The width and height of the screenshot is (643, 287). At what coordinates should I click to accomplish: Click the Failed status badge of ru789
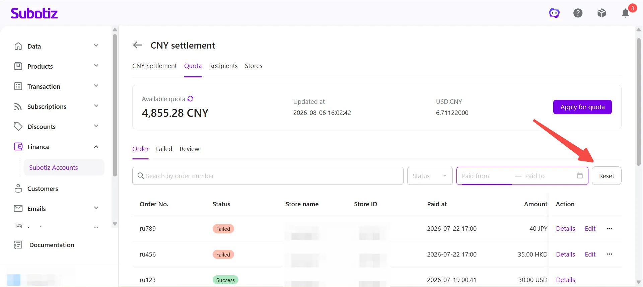click(x=223, y=229)
